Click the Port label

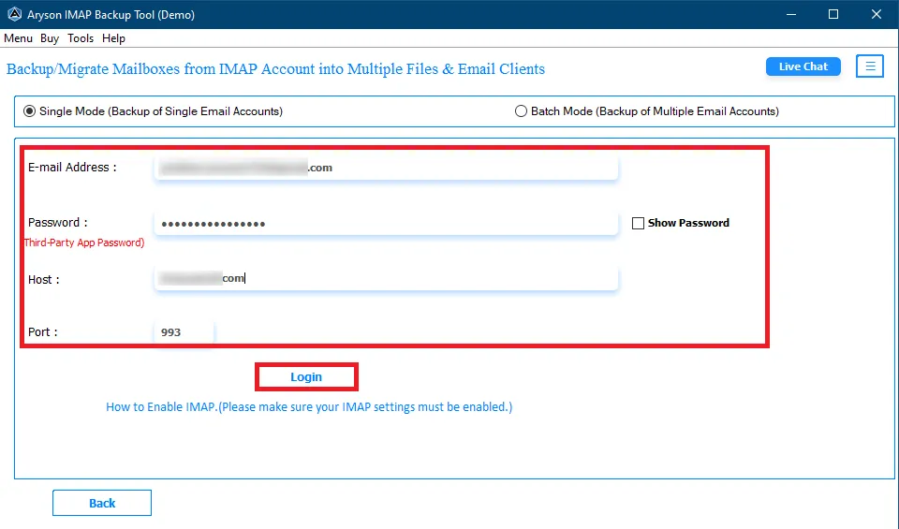click(x=43, y=331)
